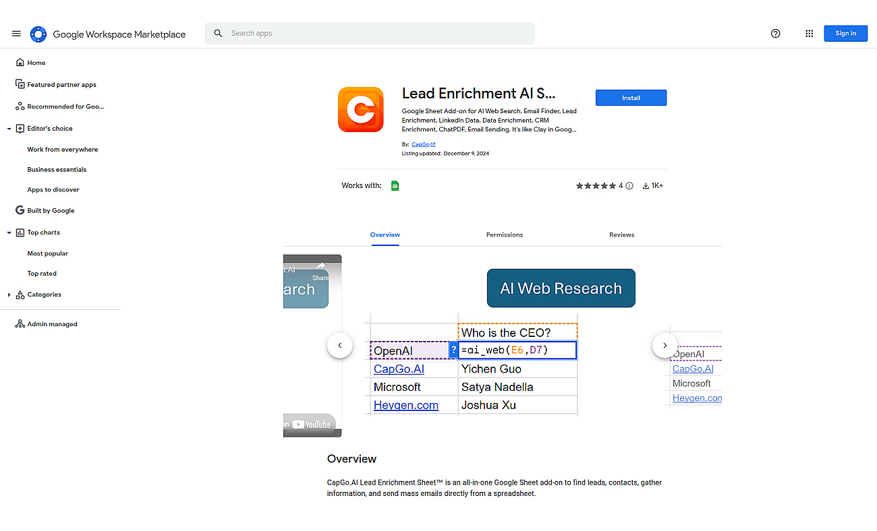
Task: Click the Editor's choice icon
Action: coord(20,128)
